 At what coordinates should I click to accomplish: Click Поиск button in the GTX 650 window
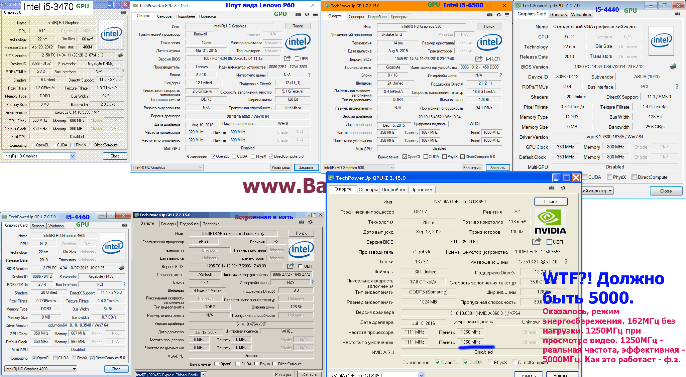[551, 202]
